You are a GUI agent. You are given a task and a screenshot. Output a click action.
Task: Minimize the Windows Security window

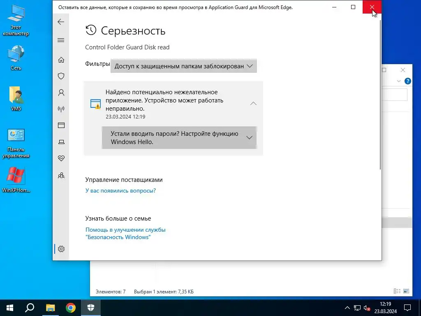click(334, 7)
